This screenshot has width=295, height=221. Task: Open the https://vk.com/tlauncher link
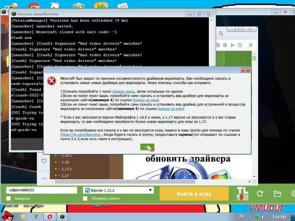click(x=80, y=135)
